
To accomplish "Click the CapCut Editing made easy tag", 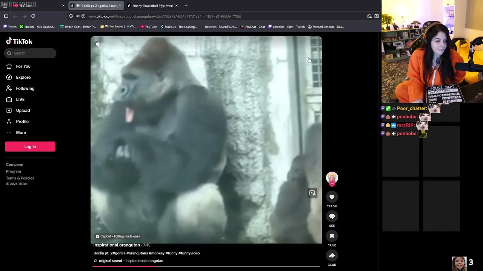I will click(x=118, y=236).
